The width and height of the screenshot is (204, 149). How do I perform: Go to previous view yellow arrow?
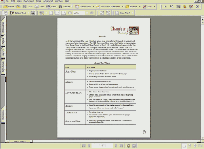(128, 146)
